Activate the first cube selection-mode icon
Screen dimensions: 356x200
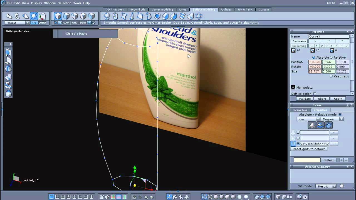[x=58, y=16]
